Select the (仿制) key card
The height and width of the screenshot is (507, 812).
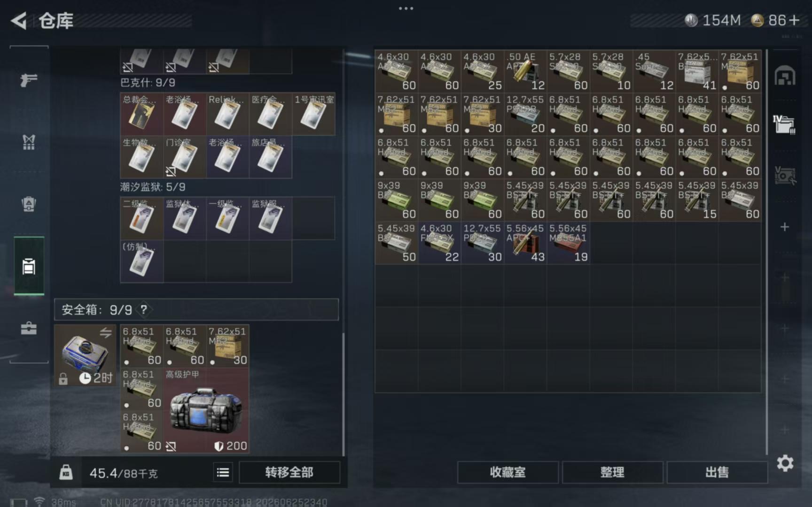click(x=141, y=261)
